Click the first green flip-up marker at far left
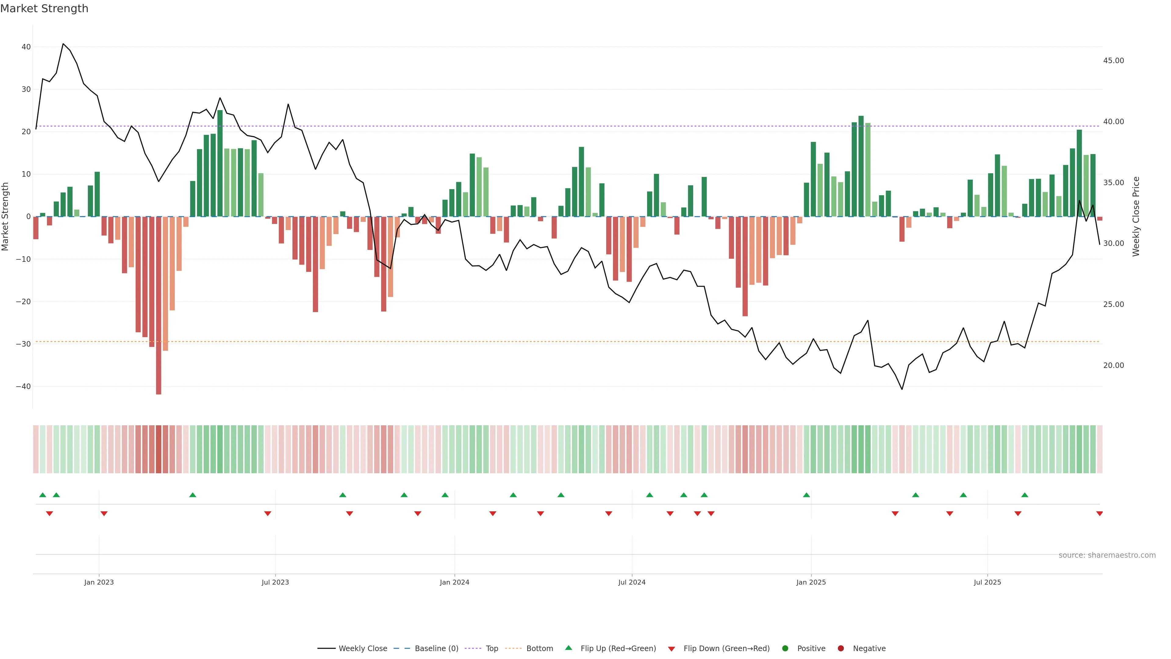This screenshot has width=1171, height=659. coord(43,495)
